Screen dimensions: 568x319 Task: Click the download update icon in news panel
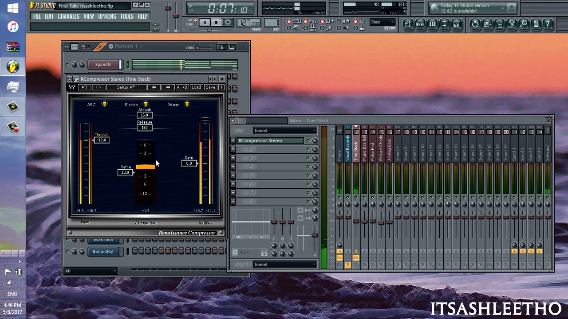512,8
